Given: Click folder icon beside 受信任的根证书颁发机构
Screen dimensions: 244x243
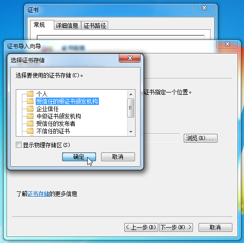Looking at the screenshot, I should point(30,101).
